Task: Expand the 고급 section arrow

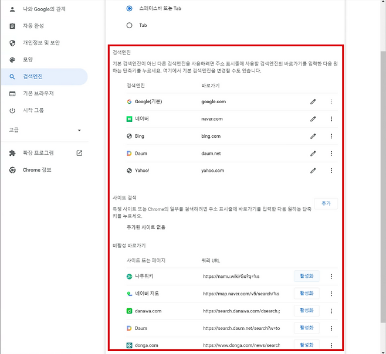Action: [79, 130]
